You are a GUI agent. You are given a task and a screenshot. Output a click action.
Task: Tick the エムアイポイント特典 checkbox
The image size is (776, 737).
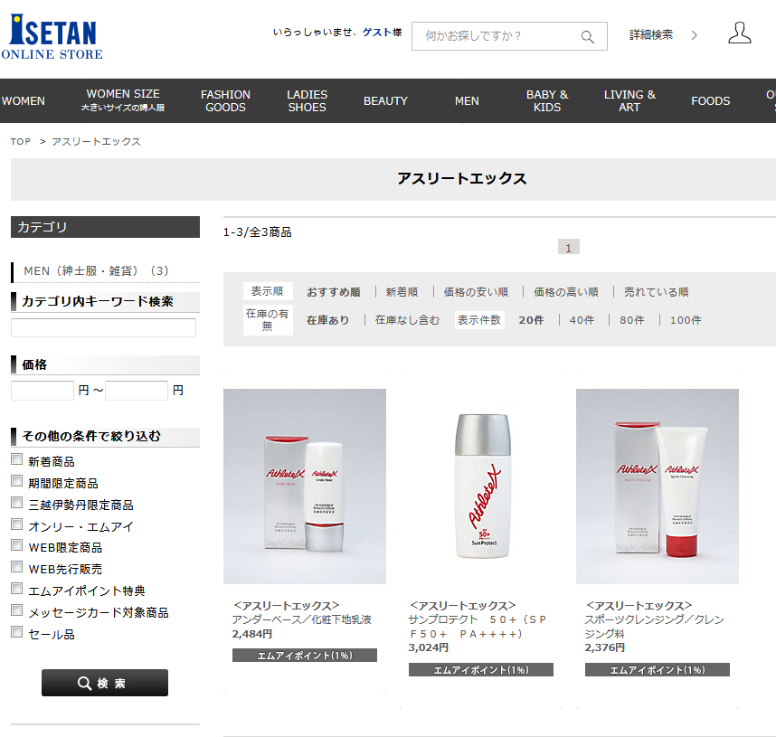click(17, 588)
